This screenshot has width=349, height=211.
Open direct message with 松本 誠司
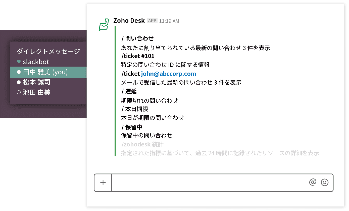pyautogui.click(x=36, y=82)
